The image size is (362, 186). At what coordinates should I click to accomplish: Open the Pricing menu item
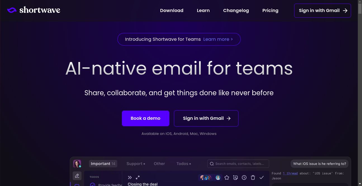click(270, 11)
